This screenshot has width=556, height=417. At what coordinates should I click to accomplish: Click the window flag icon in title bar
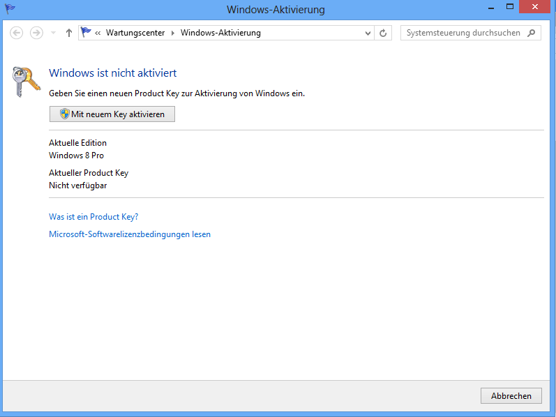[10, 8]
